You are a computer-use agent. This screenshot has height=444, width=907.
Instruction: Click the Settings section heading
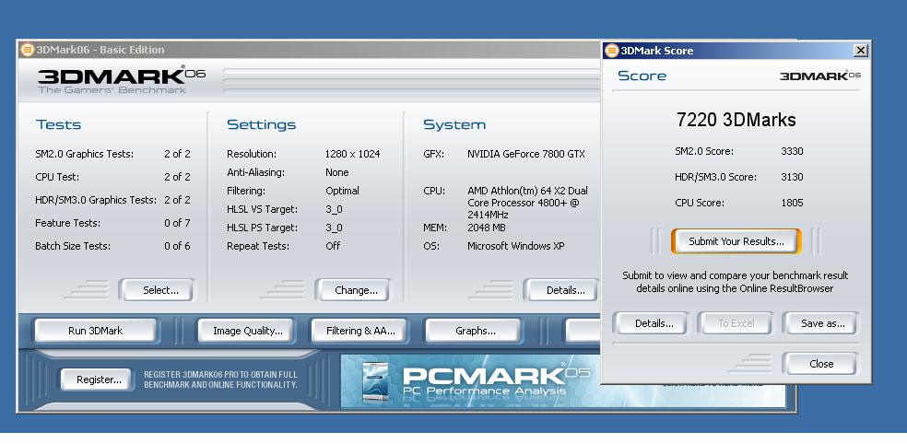tap(262, 124)
